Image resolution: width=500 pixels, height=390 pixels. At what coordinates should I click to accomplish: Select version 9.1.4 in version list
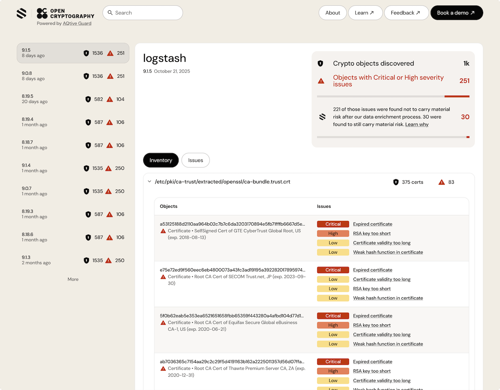(73, 168)
